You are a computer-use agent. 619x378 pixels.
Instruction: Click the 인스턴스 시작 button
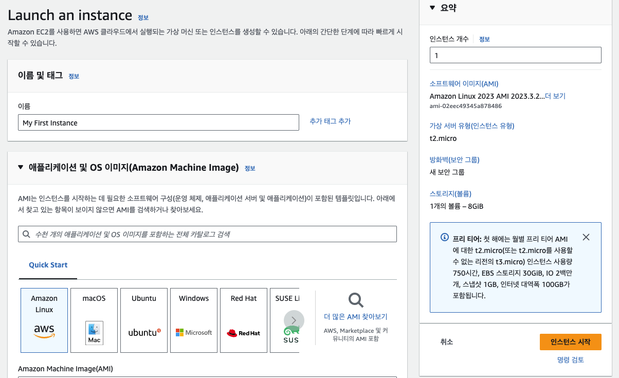(x=570, y=342)
